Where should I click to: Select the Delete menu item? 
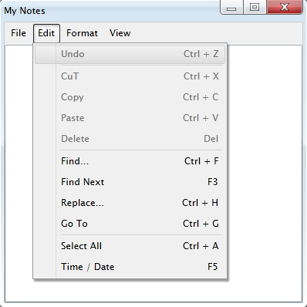(x=130, y=139)
